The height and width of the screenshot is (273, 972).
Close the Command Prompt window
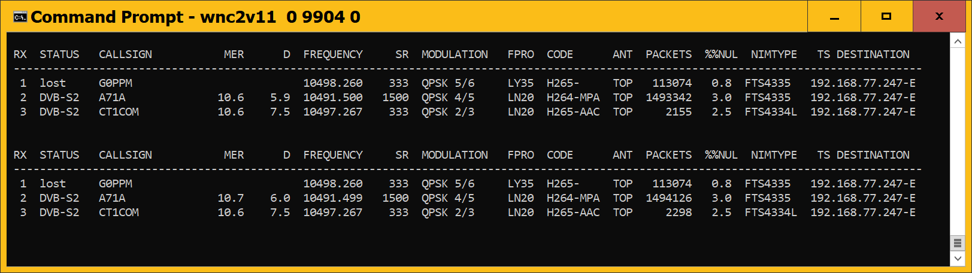939,17
